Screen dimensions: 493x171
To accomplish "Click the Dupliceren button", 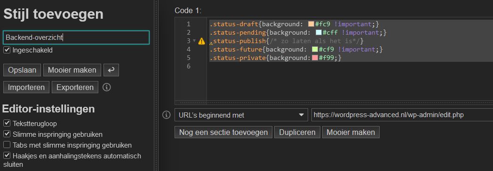I will tap(297, 132).
